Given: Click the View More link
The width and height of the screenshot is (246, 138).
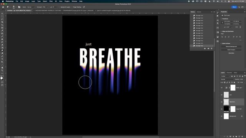Looking at the screenshot, I should click(231, 53).
